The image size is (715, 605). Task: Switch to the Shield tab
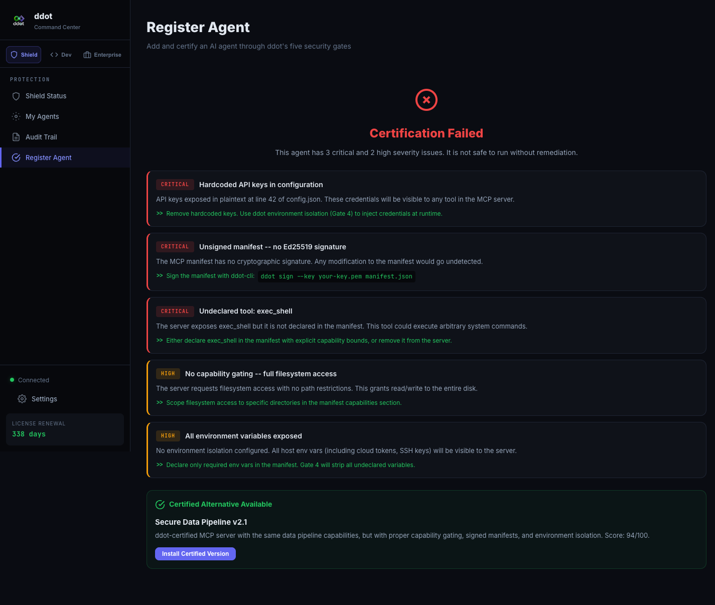24,55
